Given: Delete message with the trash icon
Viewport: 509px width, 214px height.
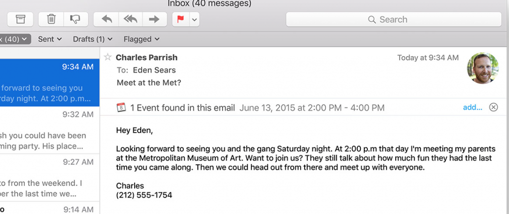Looking at the screenshot, I should (x=51, y=19).
